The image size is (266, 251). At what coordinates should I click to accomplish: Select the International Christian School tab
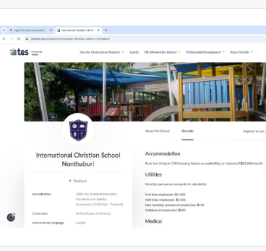pos(76,30)
